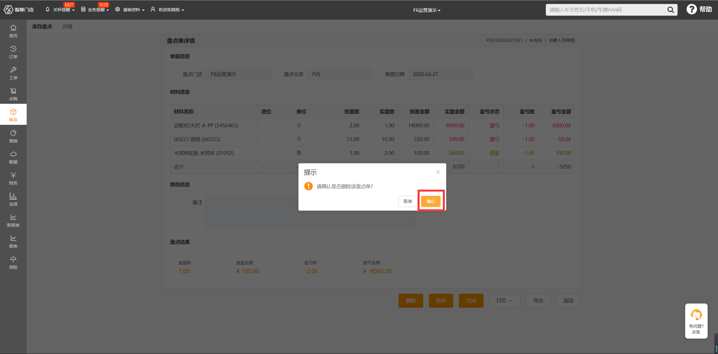Screen dimensions: 718x354
Task: Open the 财务 finance sidebar icon
Action: [13, 178]
